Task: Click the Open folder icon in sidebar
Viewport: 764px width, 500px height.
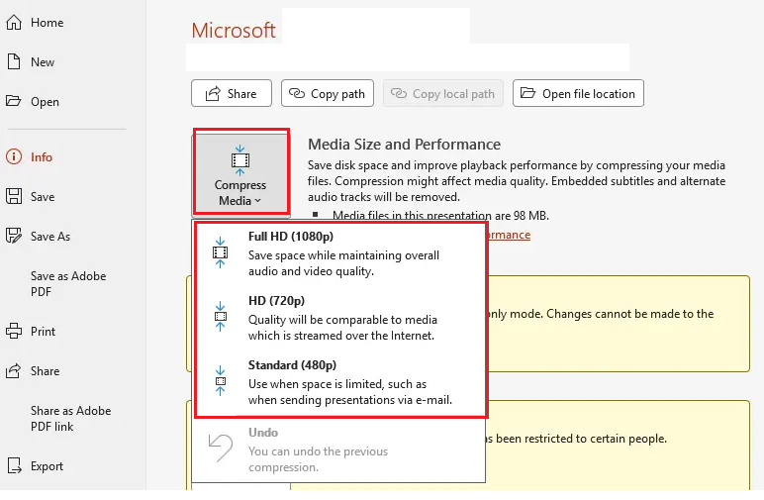Action: pos(14,101)
